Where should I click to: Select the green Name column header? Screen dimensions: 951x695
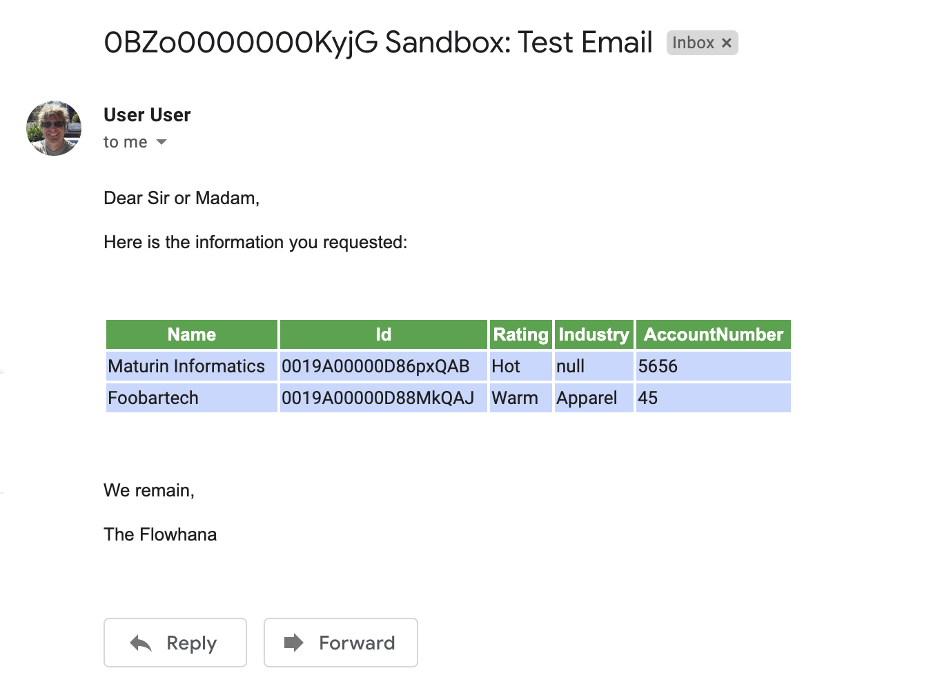pyautogui.click(x=191, y=334)
